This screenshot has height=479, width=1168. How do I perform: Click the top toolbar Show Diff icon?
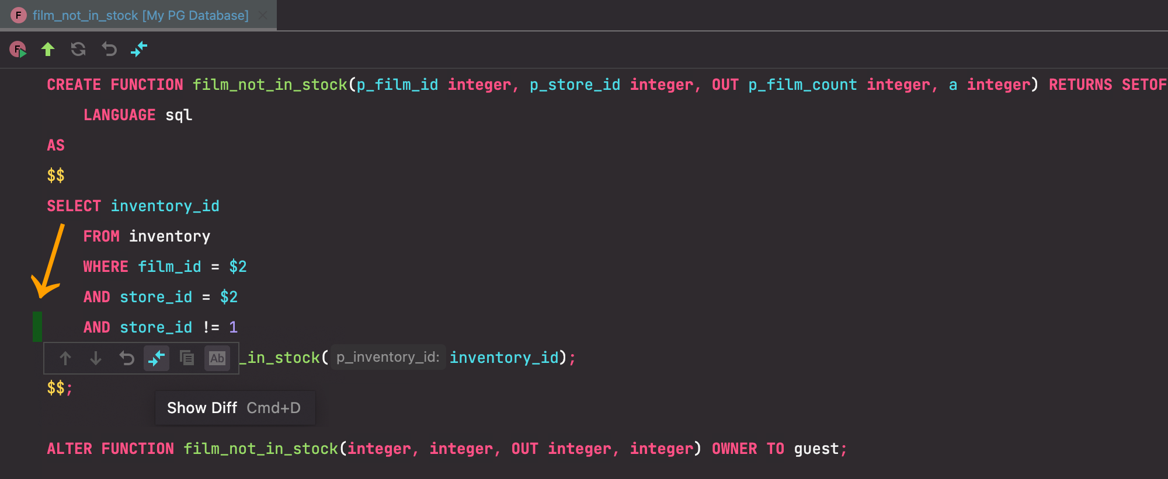[139, 50]
